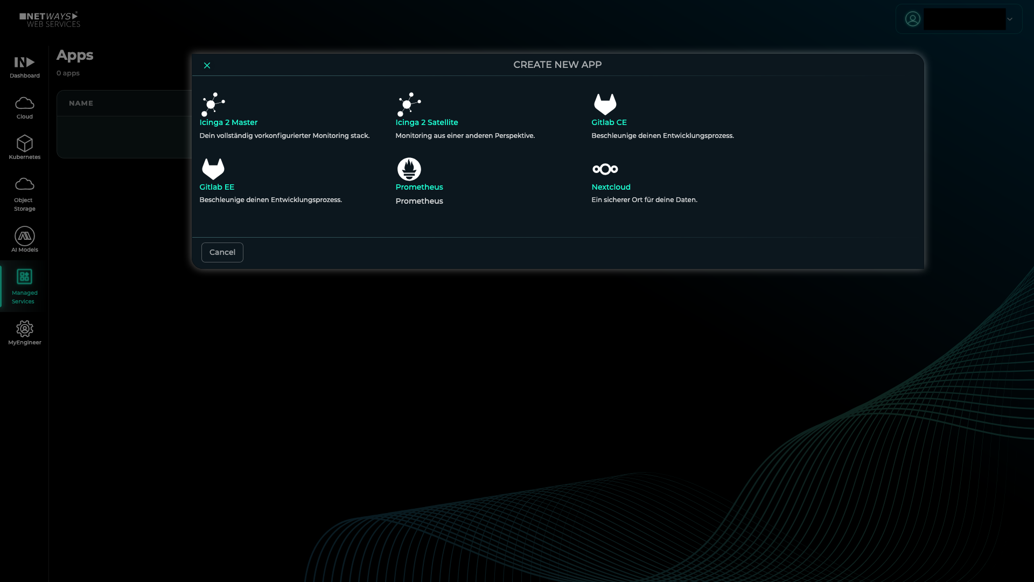The image size is (1034, 582).
Task: Close the Create New App dialog
Action: coord(207,65)
